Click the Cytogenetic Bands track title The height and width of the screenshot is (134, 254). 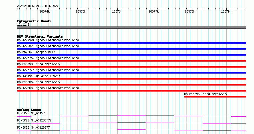[x=34, y=21]
